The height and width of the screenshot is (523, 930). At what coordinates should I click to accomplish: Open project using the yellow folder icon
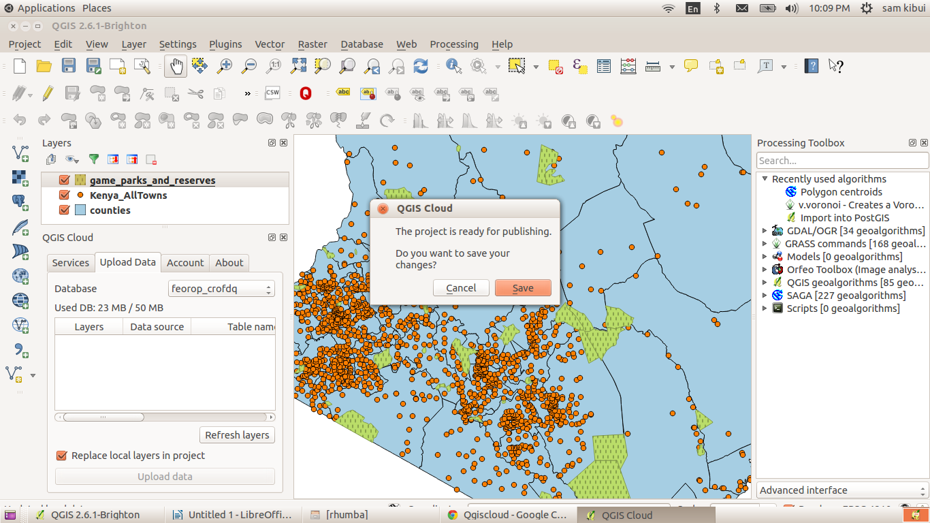click(44, 66)
